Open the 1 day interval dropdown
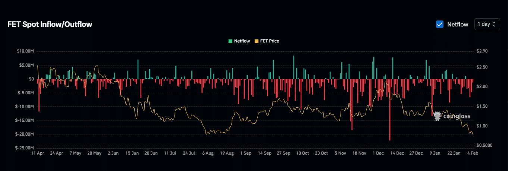Screen dimensions: 508x171 487,24
